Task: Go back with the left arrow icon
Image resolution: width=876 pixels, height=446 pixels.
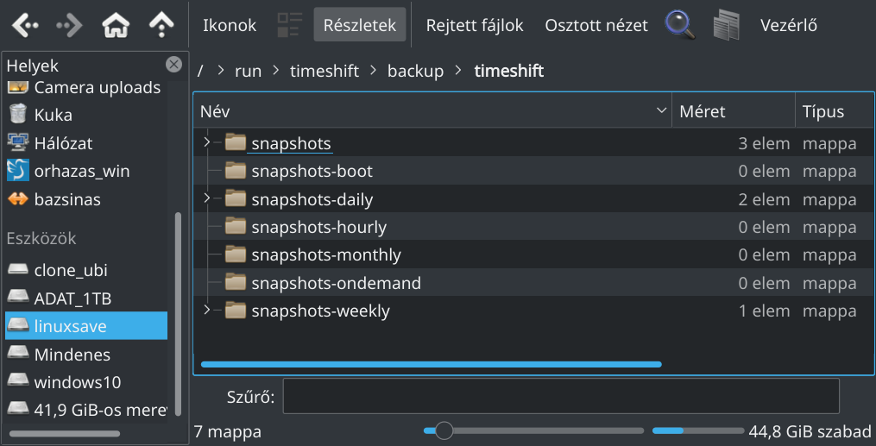Action: [x=24, y=25]
